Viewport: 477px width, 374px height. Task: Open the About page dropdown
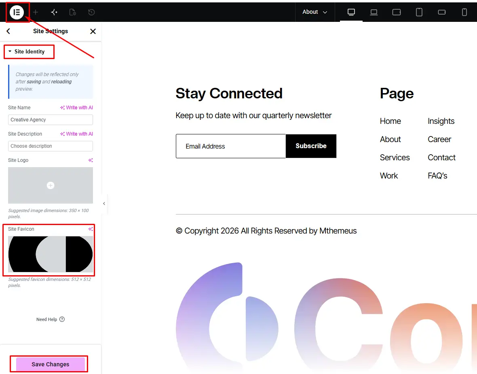[315, 12]
